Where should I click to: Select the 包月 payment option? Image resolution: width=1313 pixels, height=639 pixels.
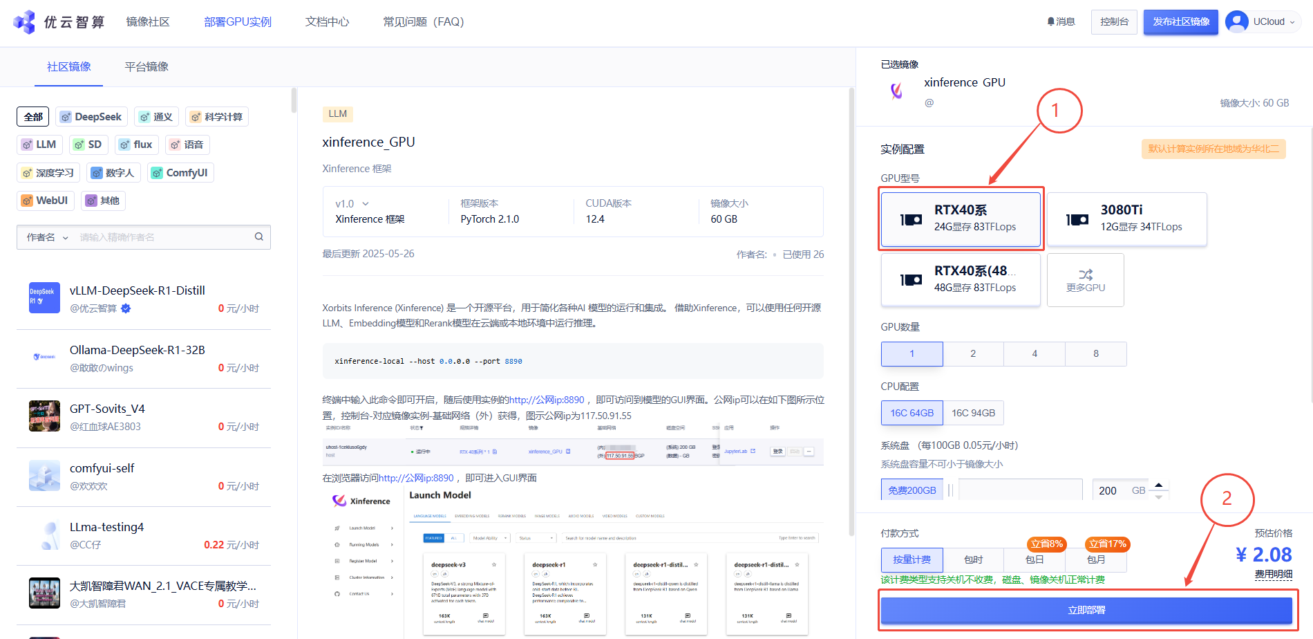[1096, 559]
